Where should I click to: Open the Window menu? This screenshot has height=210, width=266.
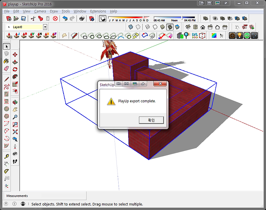click(80, 11)
